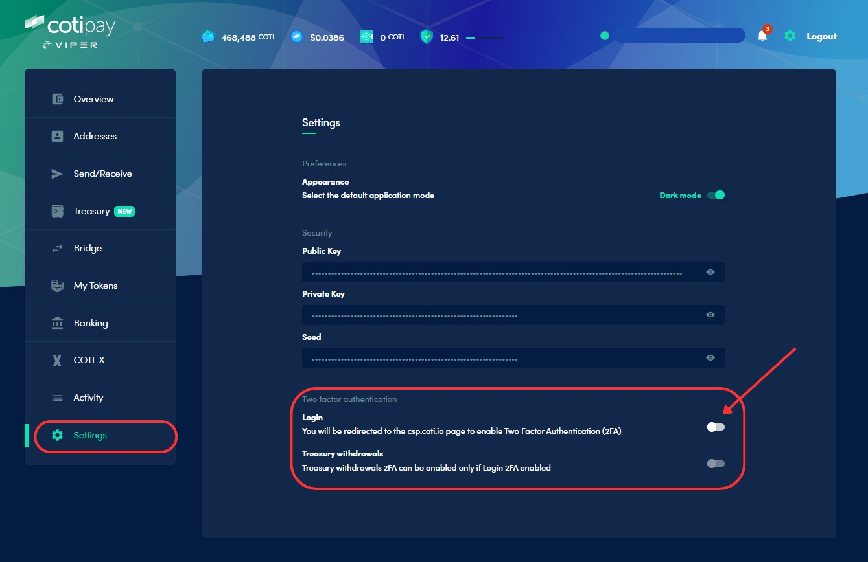Screen dimensions: 868x562
Task: Show the Seed using eye icon
Action: tap(710, 357)
